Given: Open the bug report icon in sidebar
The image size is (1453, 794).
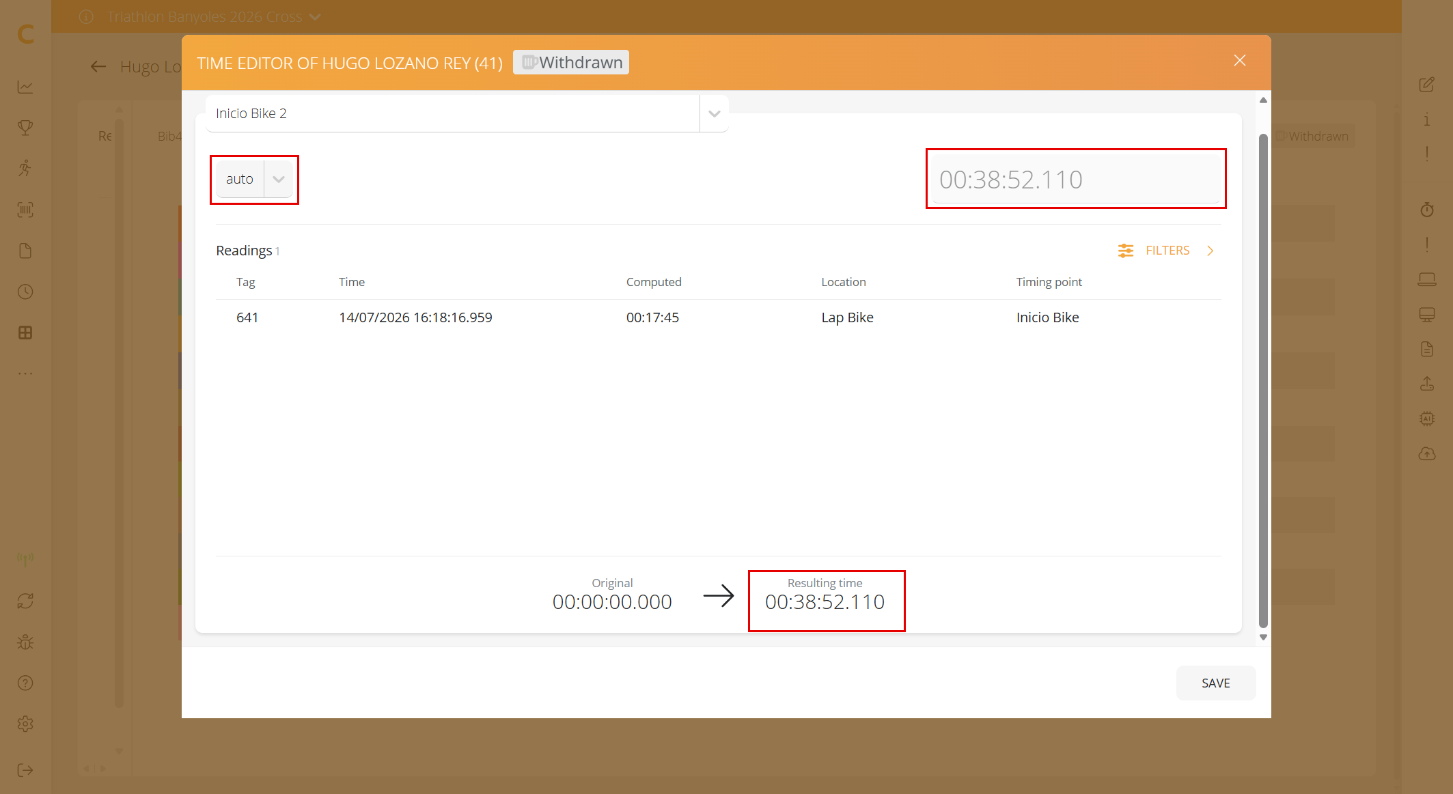Looking at the screenshot, I should [25, 642].
